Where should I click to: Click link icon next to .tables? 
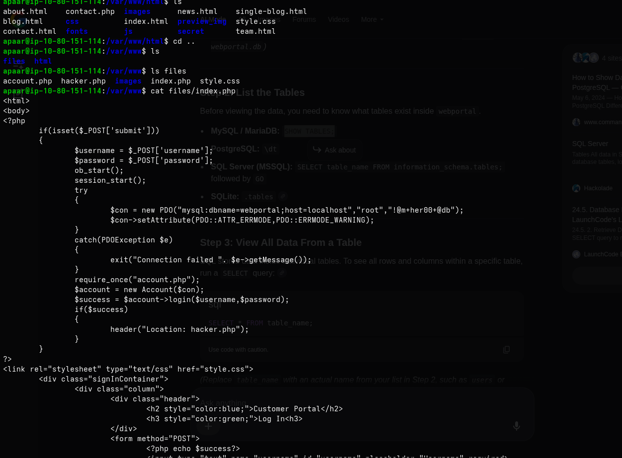(x=283, y=197)
